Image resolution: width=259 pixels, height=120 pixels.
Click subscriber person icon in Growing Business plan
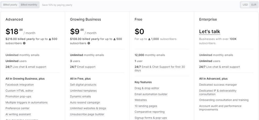tap(115, 39)
